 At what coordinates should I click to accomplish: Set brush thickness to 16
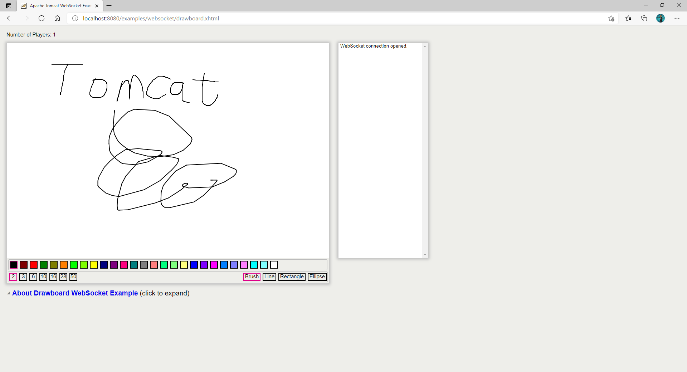tap(53, 276)
